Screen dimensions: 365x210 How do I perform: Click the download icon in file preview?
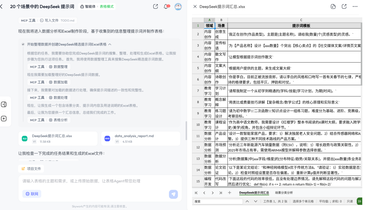click(333, 6)
